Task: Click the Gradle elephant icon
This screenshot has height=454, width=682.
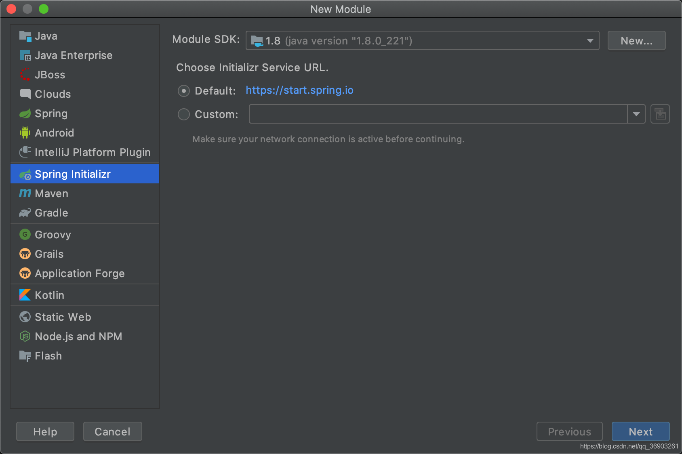Action: 25,213
